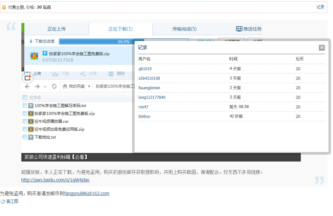Check the box for 狂牛视频播放器.rar
Screen dimensions: 333x216
tap(25, 121)
